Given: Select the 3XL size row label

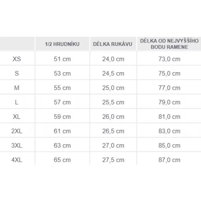Looking at the screenshot, I should click(17, 145).
